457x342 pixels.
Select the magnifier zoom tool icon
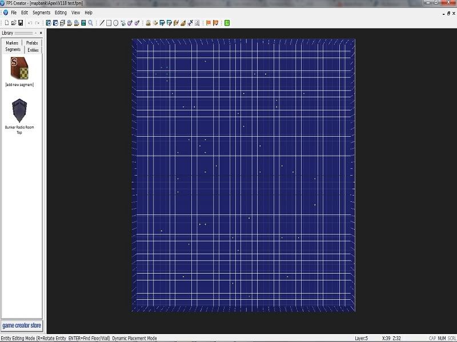point(90,23)
